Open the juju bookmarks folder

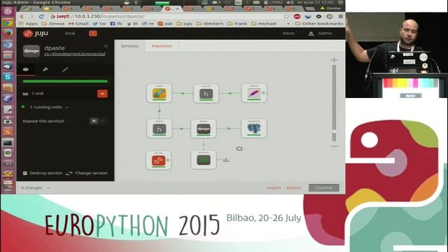[184, 24]
